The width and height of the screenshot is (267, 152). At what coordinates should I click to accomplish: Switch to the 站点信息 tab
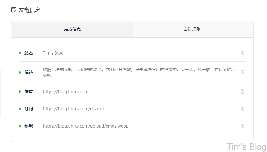pyautogui.click(x=72, y=29)
